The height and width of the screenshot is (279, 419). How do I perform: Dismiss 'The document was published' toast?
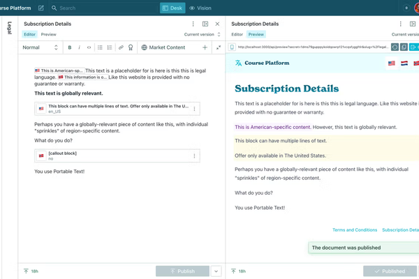(x=363, y=248)
